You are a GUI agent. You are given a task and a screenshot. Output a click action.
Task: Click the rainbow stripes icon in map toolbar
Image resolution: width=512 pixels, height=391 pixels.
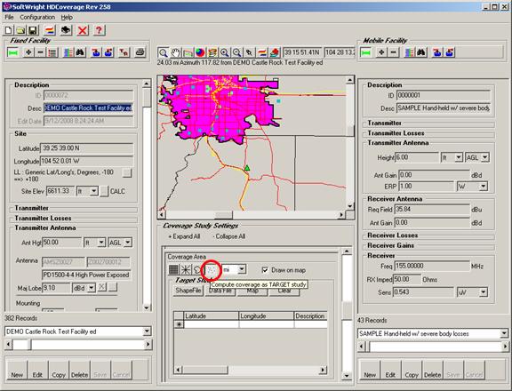261,52
